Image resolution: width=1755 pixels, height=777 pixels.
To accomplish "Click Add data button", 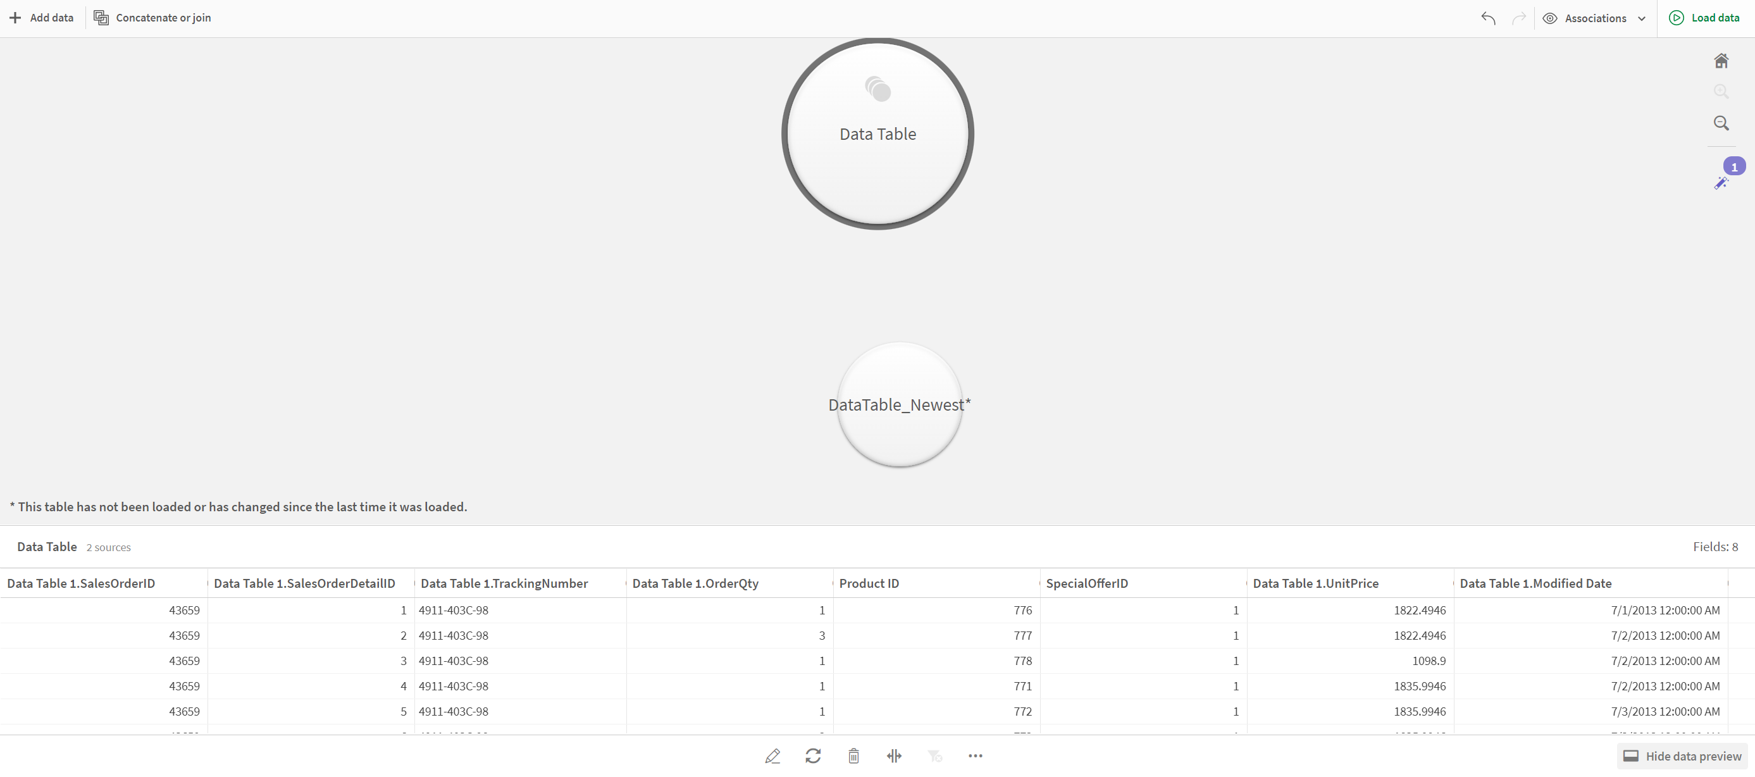I will coord(40,18).
